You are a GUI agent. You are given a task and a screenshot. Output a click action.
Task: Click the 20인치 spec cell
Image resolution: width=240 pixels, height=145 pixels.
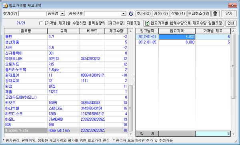64,59
